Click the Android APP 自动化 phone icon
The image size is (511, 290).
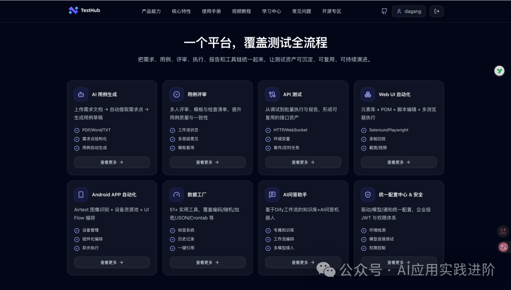(x=81, y=195)
